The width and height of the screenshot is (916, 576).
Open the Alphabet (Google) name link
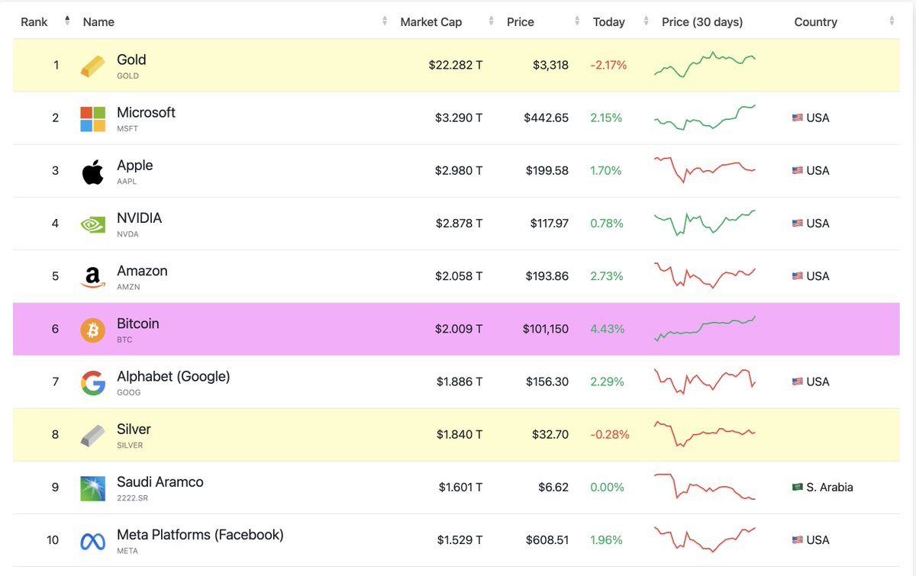pyautogui.click(x=173, y=376)
